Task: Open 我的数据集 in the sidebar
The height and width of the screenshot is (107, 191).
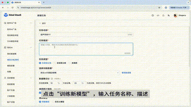Action: coord(12,54)
